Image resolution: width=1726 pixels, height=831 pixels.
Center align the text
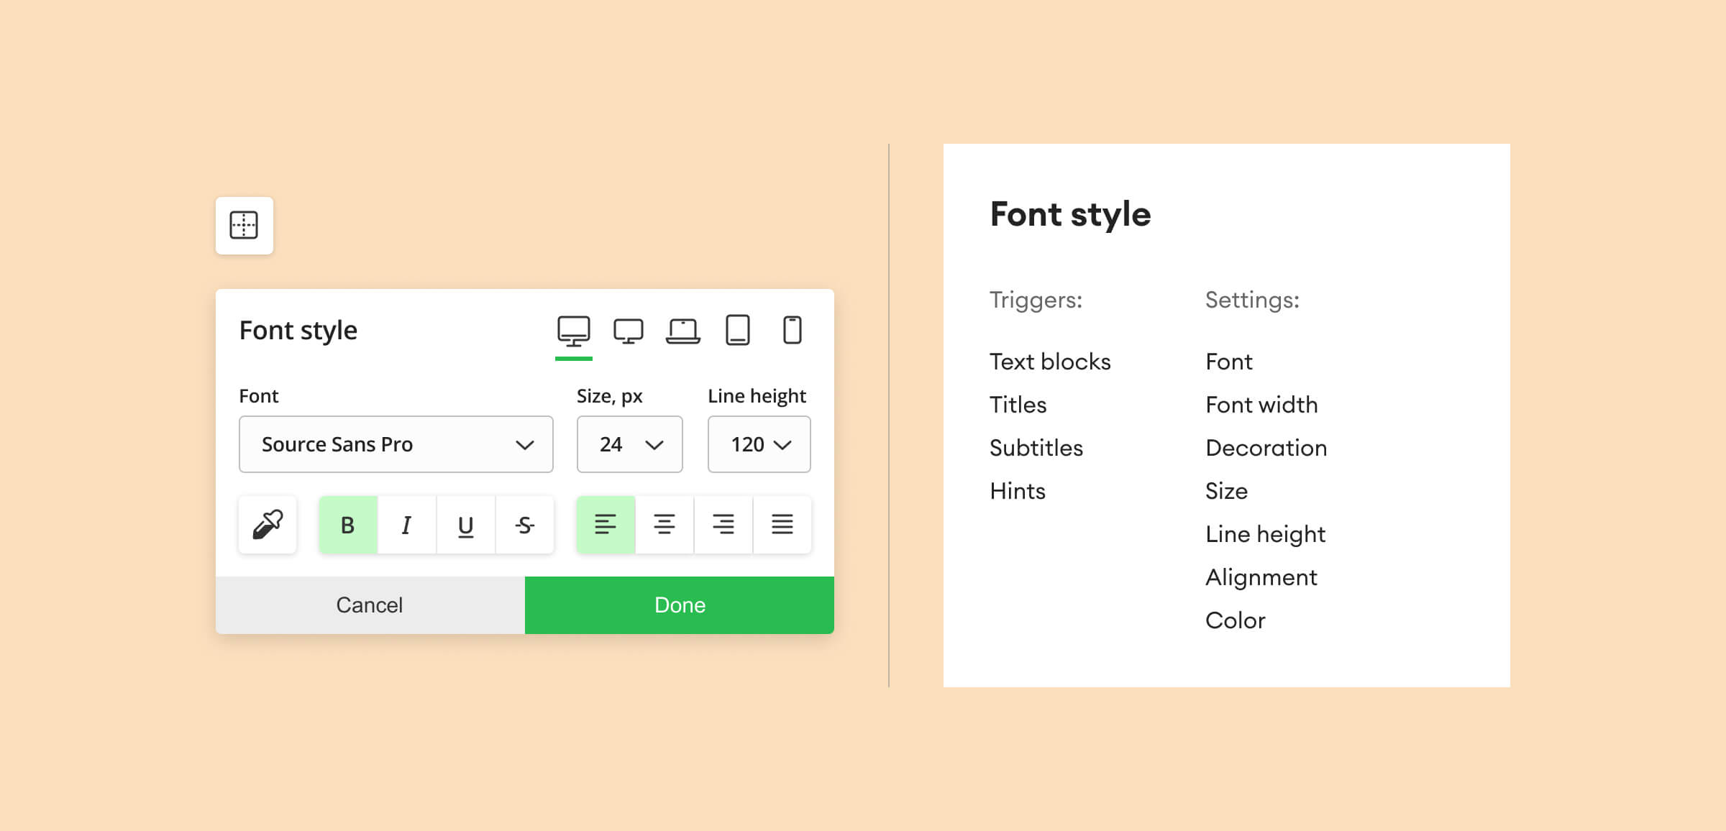pyautogui.click(x=664, y=525)
